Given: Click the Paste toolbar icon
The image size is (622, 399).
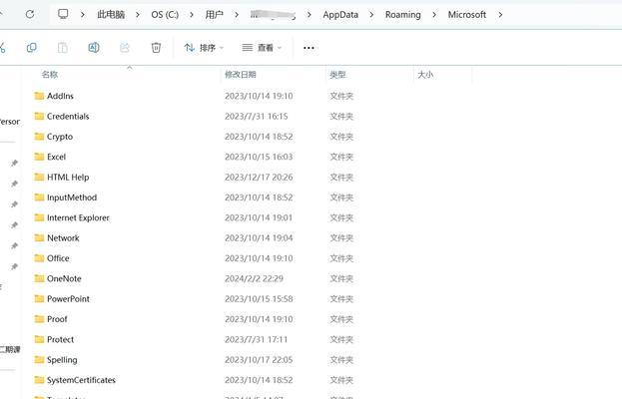Looking at the screenshot, I should click(x=62, y=48).
